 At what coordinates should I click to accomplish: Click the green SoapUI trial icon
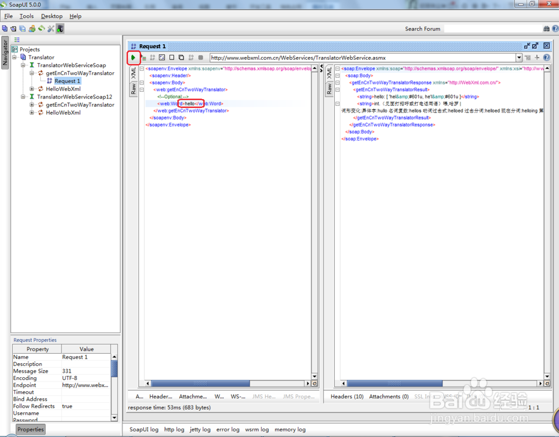41,29
